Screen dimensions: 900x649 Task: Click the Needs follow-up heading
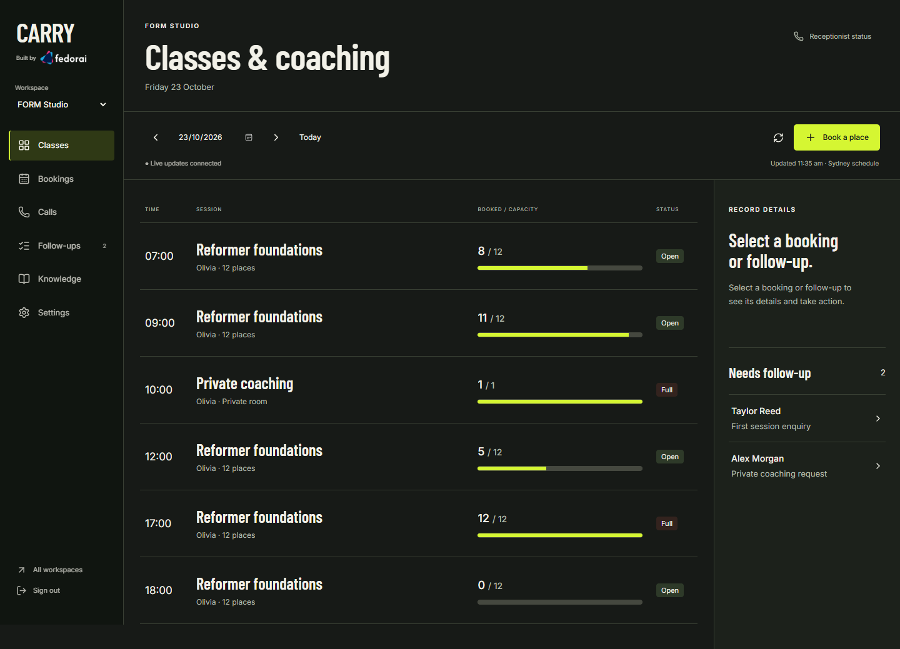coord(769,373)
